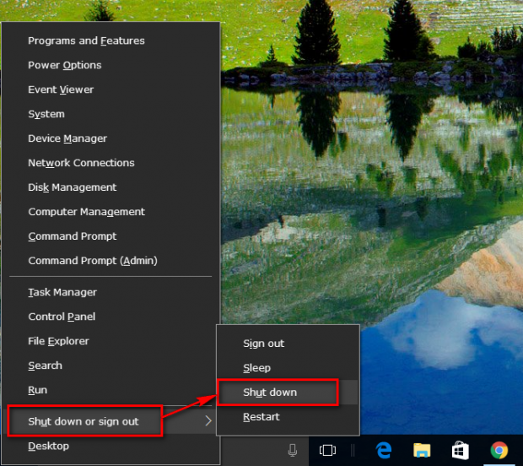Open the Run dialog entry
The width and height of the screenshot is (523, 466).
[x=111, y=390]
